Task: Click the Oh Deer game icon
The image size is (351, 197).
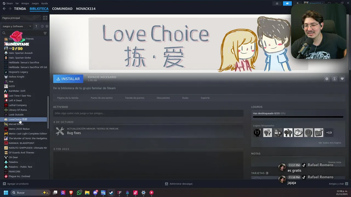Action: (x=6, y=157)
